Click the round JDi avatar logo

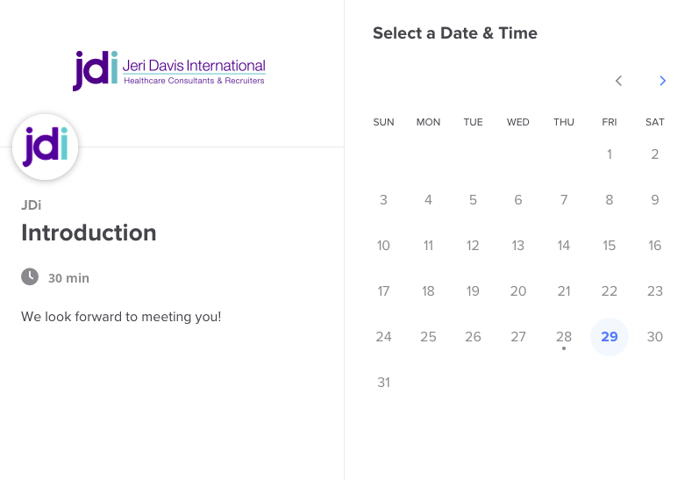(x=46, y=147)
